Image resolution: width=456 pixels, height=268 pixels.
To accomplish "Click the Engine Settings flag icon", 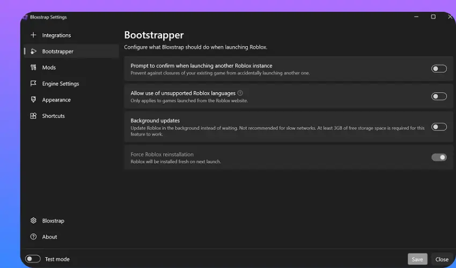I will (33, 84).
